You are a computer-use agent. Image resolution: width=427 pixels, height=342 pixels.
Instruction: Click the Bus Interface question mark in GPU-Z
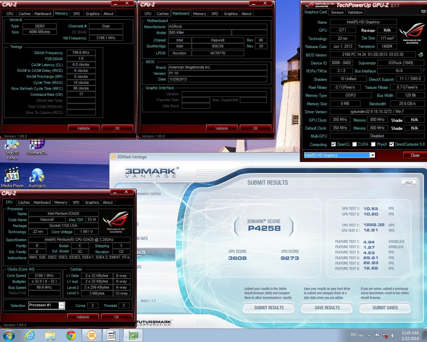tap(423, 71)
